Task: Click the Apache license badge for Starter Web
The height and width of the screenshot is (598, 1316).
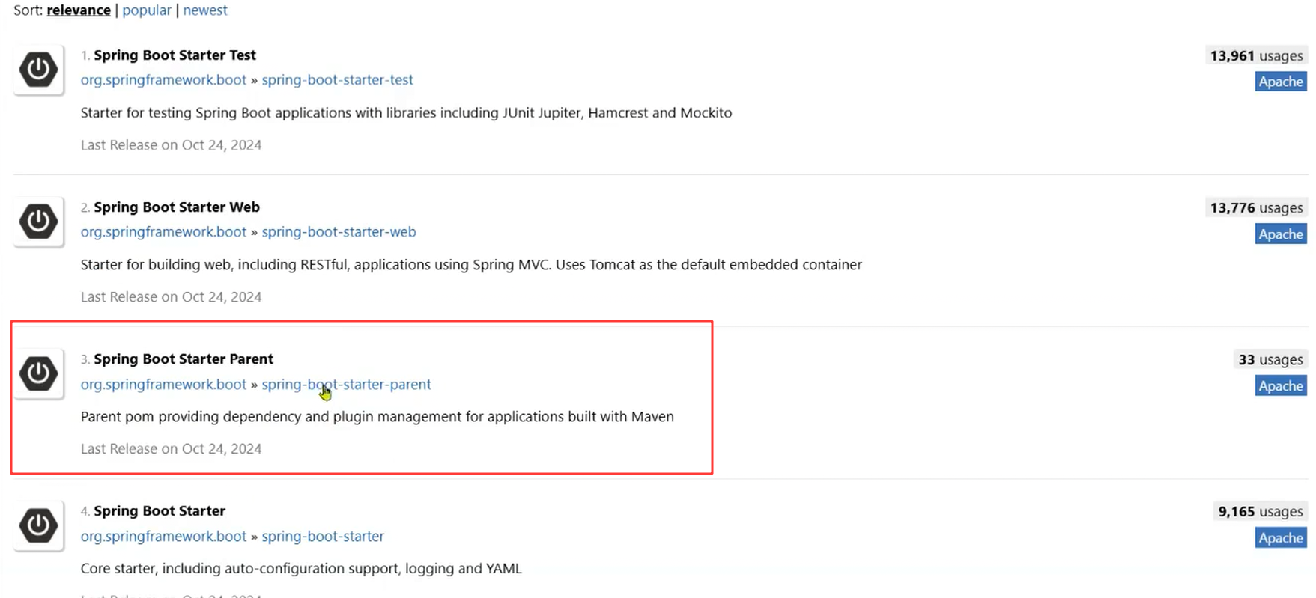Action: (1280, 234)
